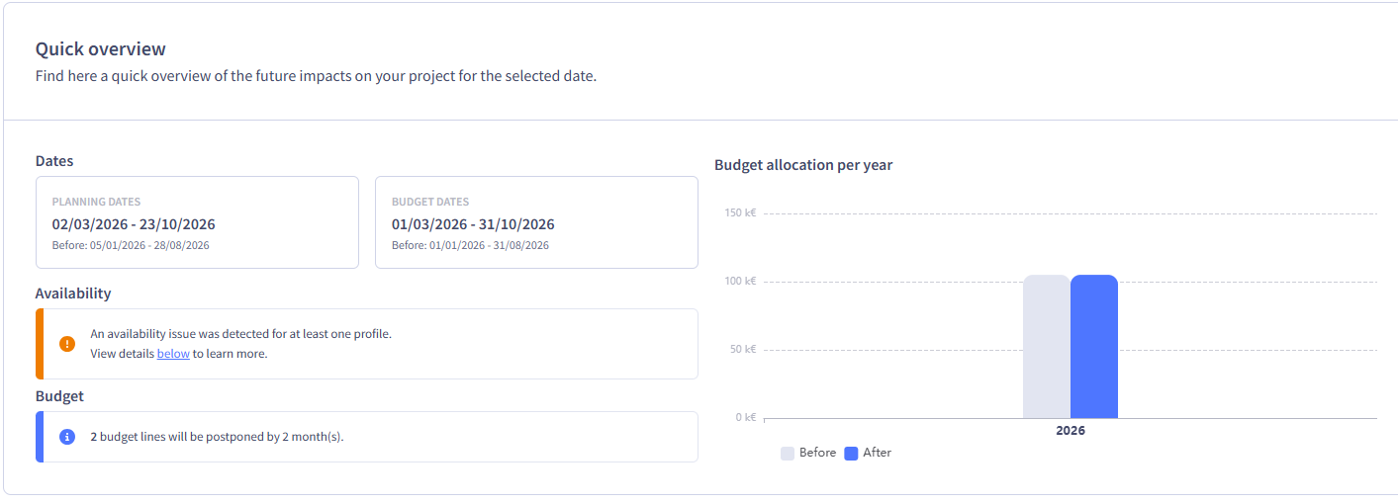Click the availability issue alert message
This screenshot has height=504, width=1398.
pyautogui.click(x=240, y=334)
